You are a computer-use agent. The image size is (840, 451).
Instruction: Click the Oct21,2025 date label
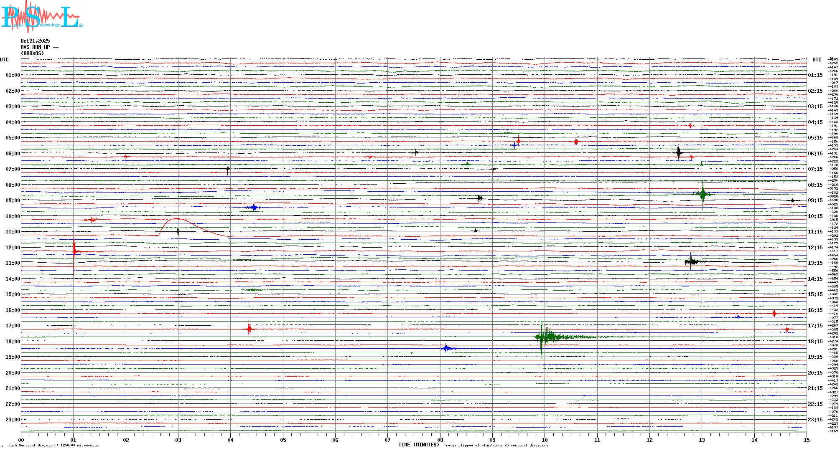click(35, 41)
